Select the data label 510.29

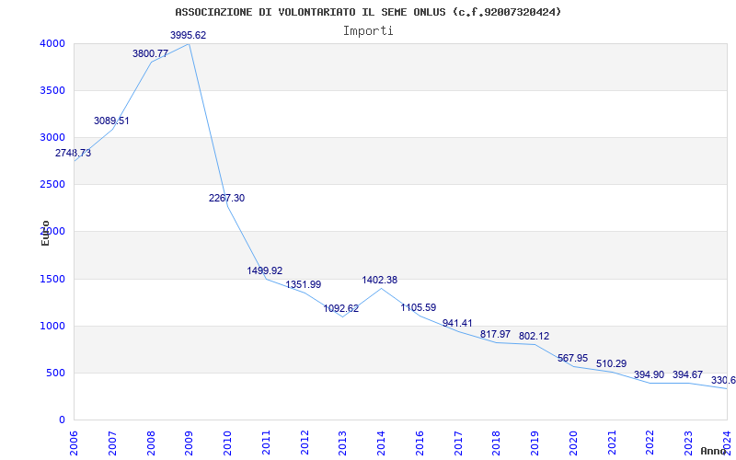click(612, 363)
